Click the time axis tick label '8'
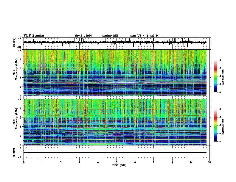 click(x=172, y=162)
